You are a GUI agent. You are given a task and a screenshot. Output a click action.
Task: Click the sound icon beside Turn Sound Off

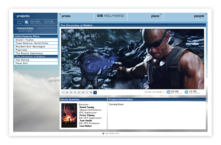tap(103, 133)
